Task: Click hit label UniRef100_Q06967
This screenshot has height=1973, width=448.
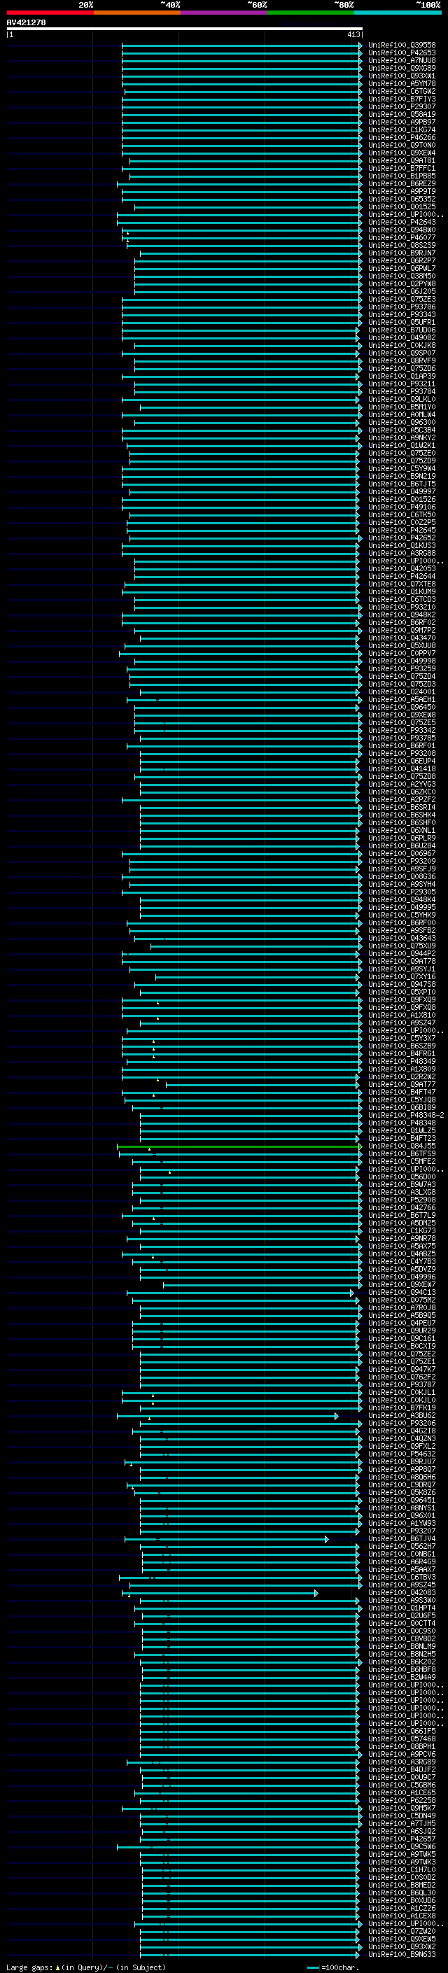Action: 402,854
